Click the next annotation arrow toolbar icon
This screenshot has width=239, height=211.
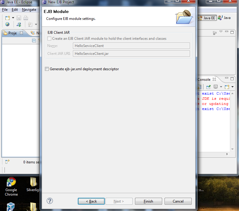point(30,24)
